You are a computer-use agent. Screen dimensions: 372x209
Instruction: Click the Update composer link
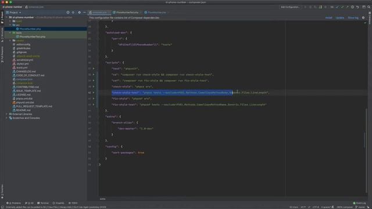coord(339,18)
